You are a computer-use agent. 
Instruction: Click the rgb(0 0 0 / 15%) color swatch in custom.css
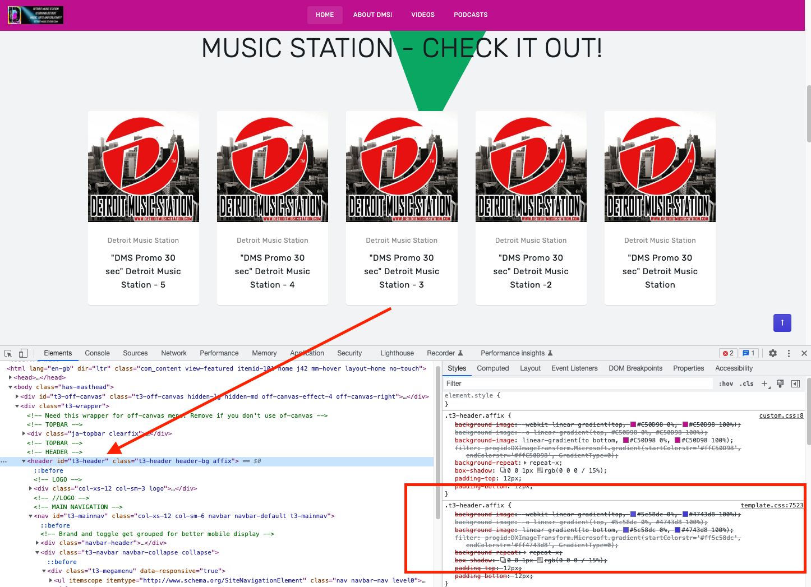coord(540,471)
